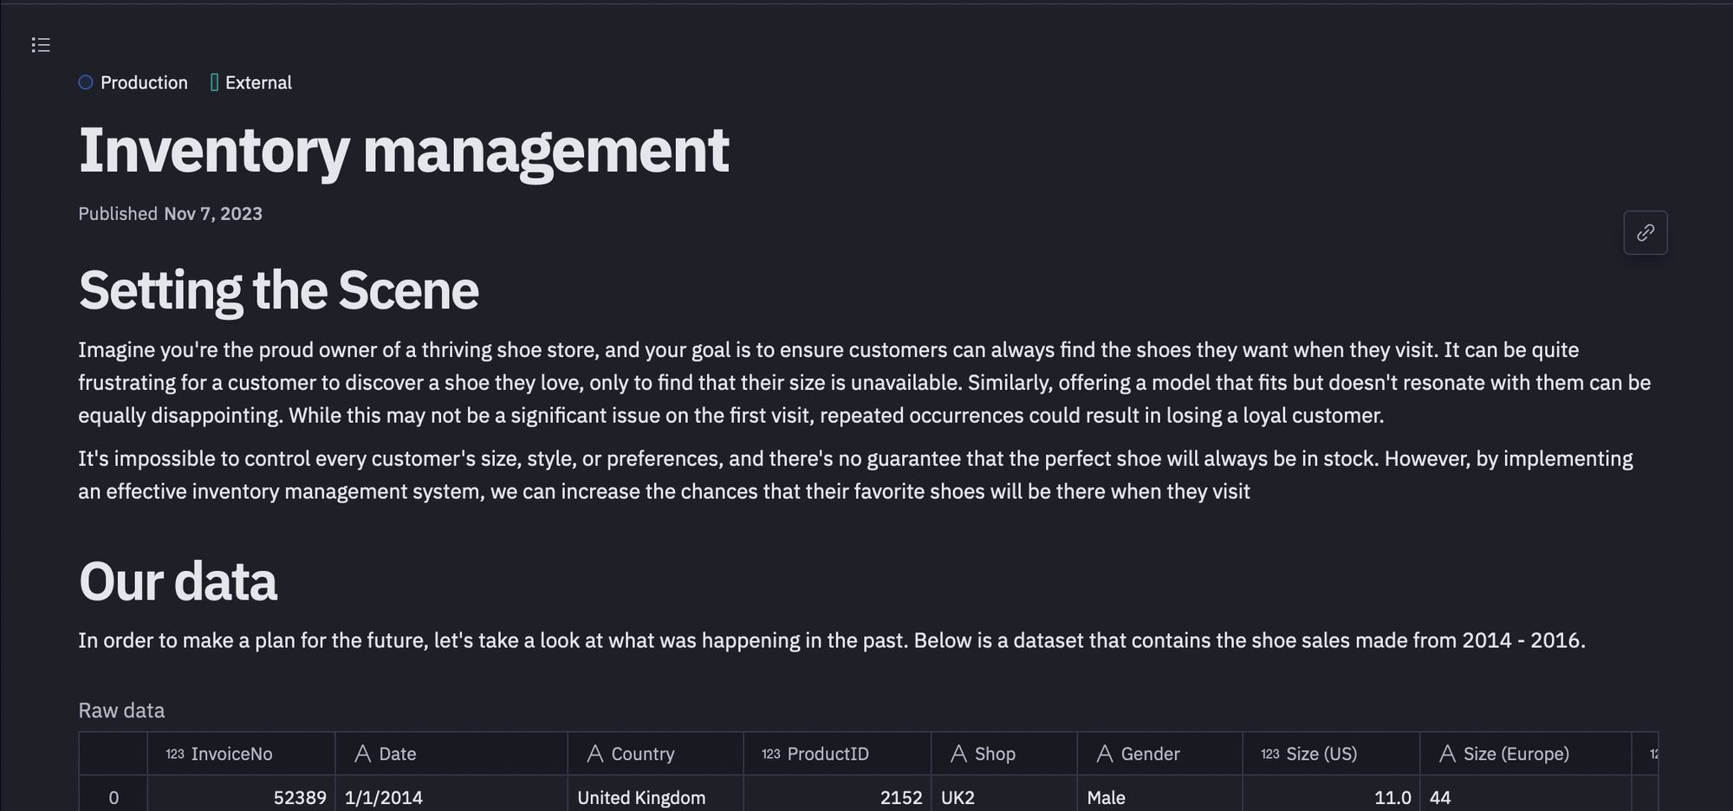Viewport: 1733px width, 811px height.
Task: Click the numeric type icon beside ProductID
Action: [x=771, y=754]
